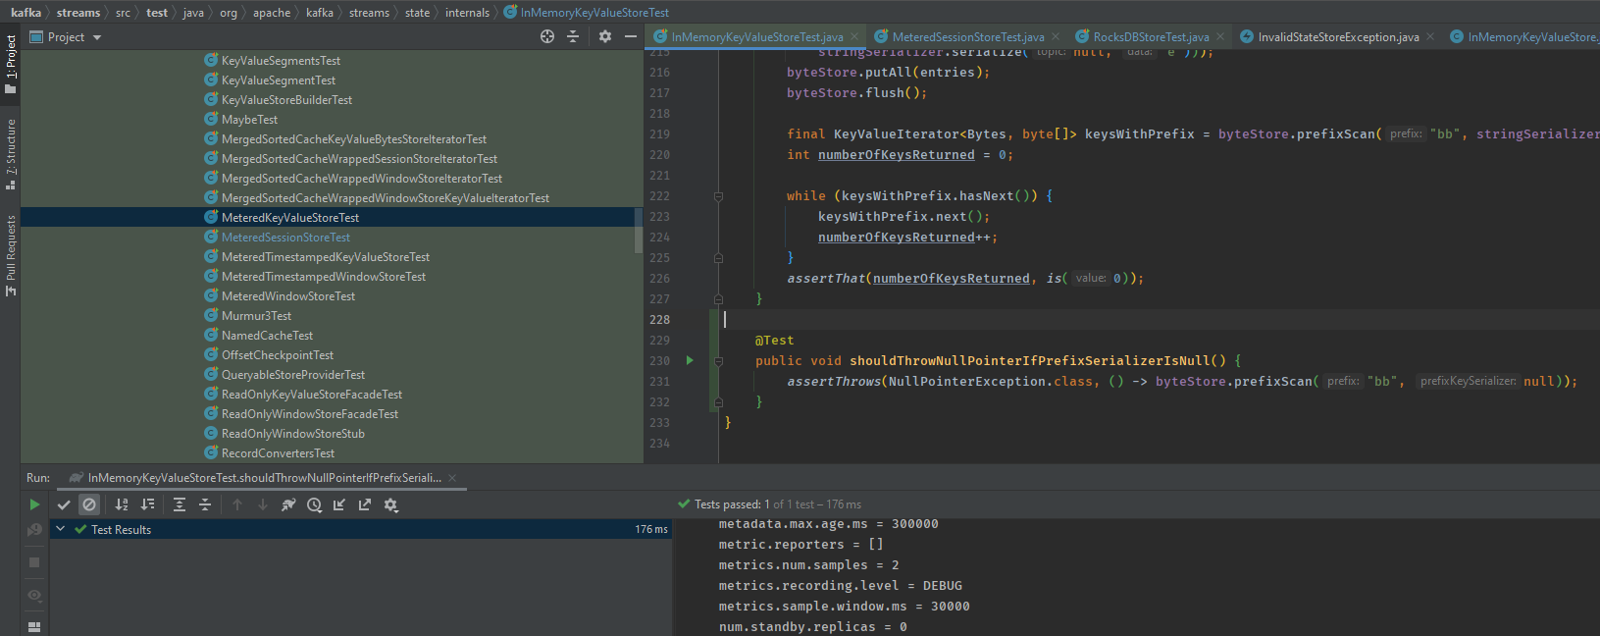Toggle Show Ignored tests filter
Viewport: 1600px width, 636px height.
click(x=89, y=504)
